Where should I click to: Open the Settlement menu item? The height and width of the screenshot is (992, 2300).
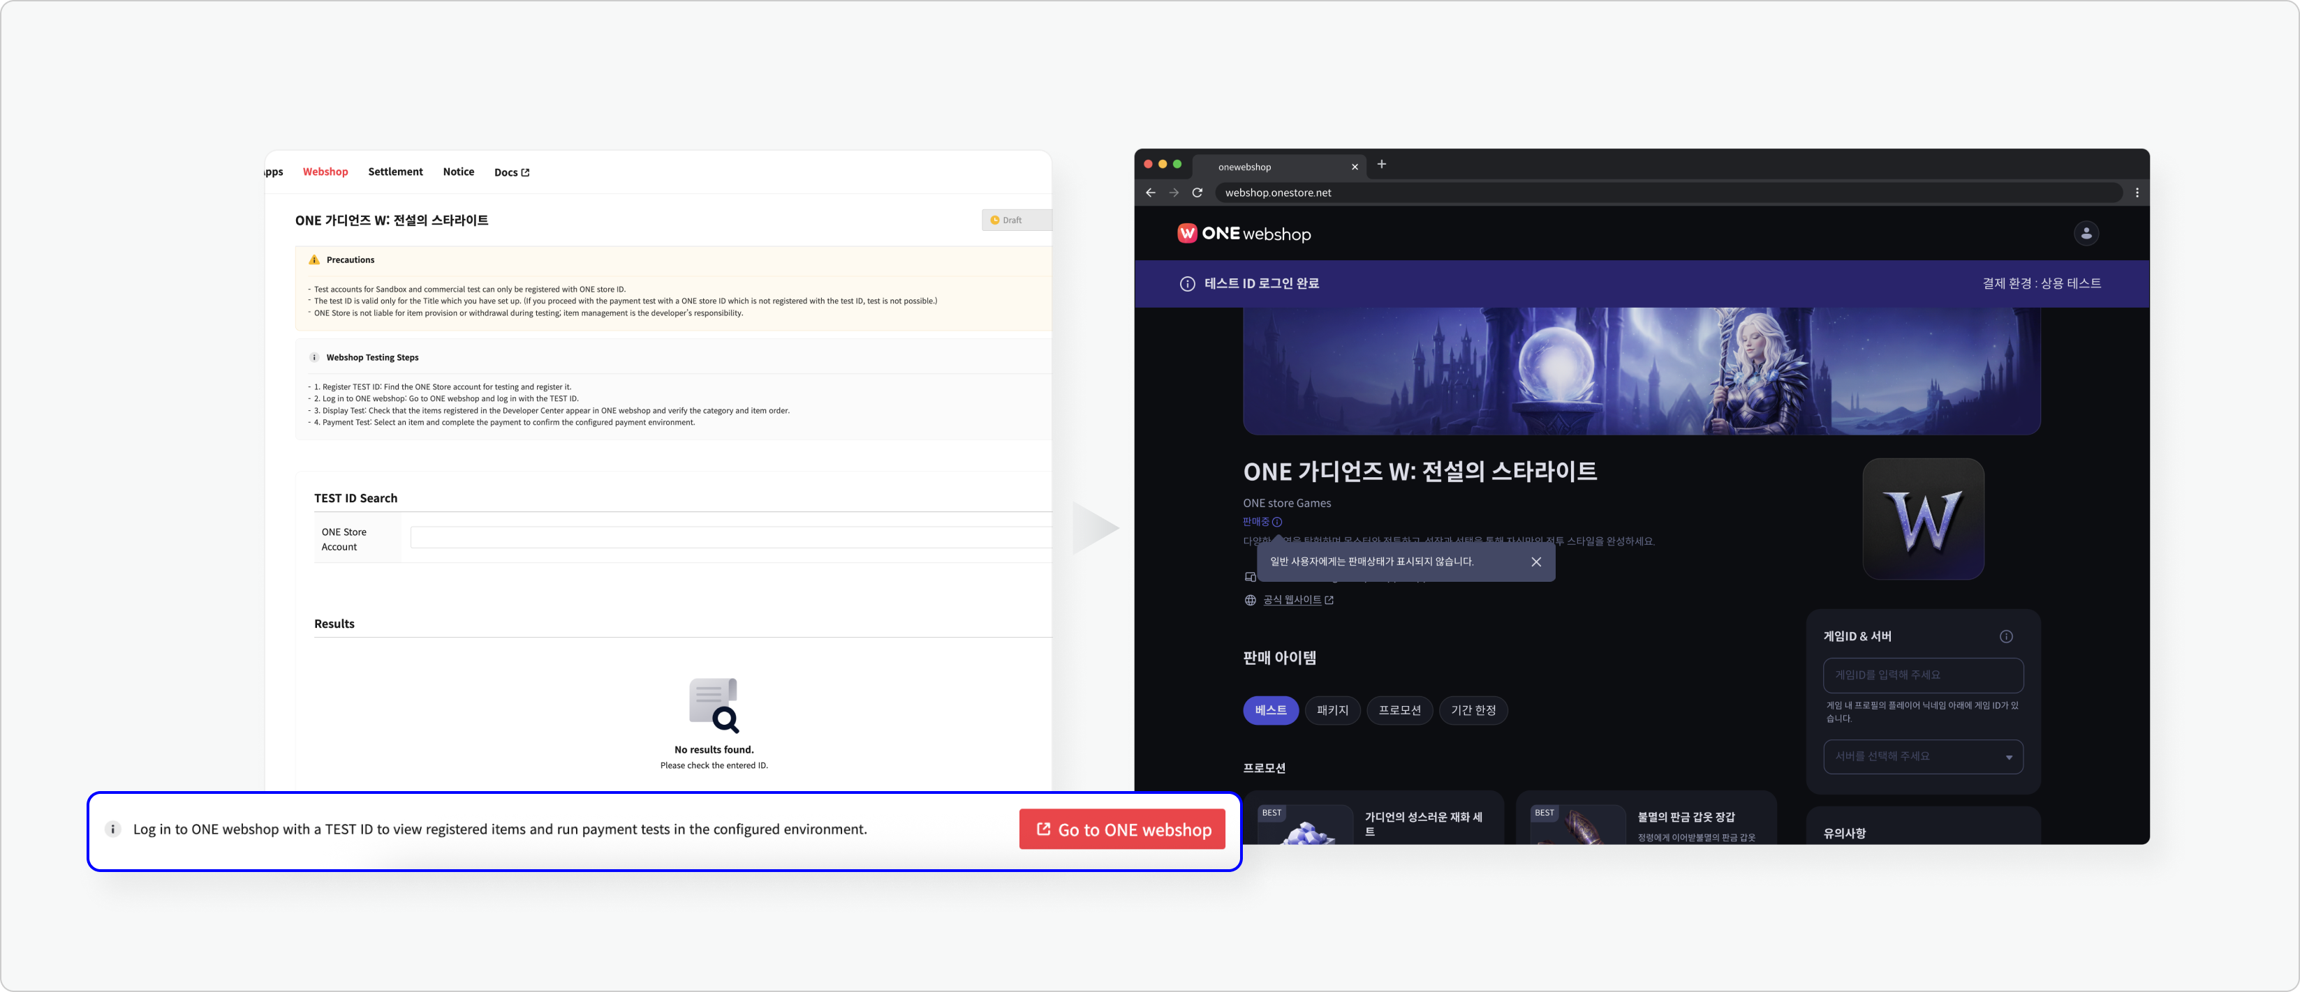(x=395, y=172)
